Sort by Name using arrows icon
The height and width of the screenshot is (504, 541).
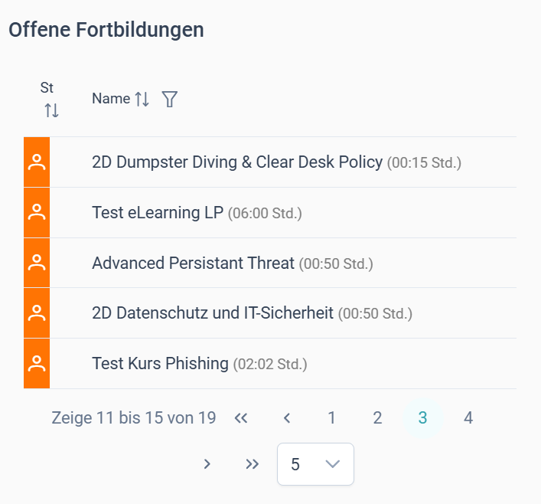pyautogui.click(x=142, y=99)
